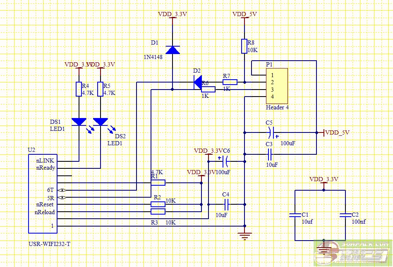The width and height of the screenshot is (393, 267).
Task: Click the nReset pin label on U2
Action: click(45, 204)
